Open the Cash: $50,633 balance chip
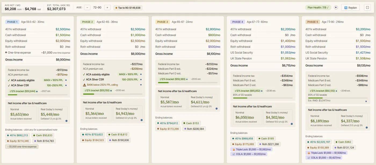This screenshot has width=376, height=165. tap(43, 136)
